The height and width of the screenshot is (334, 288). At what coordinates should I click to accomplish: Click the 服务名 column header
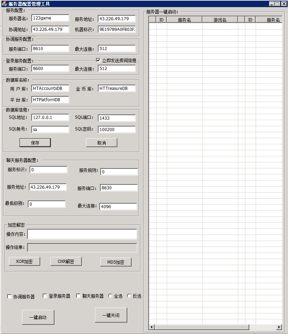pyautogui.click(x=184, y=20)
